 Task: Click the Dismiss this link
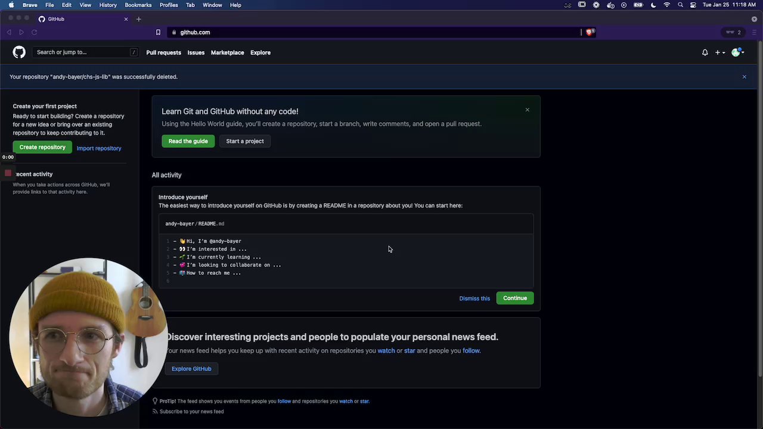[474, 299]
